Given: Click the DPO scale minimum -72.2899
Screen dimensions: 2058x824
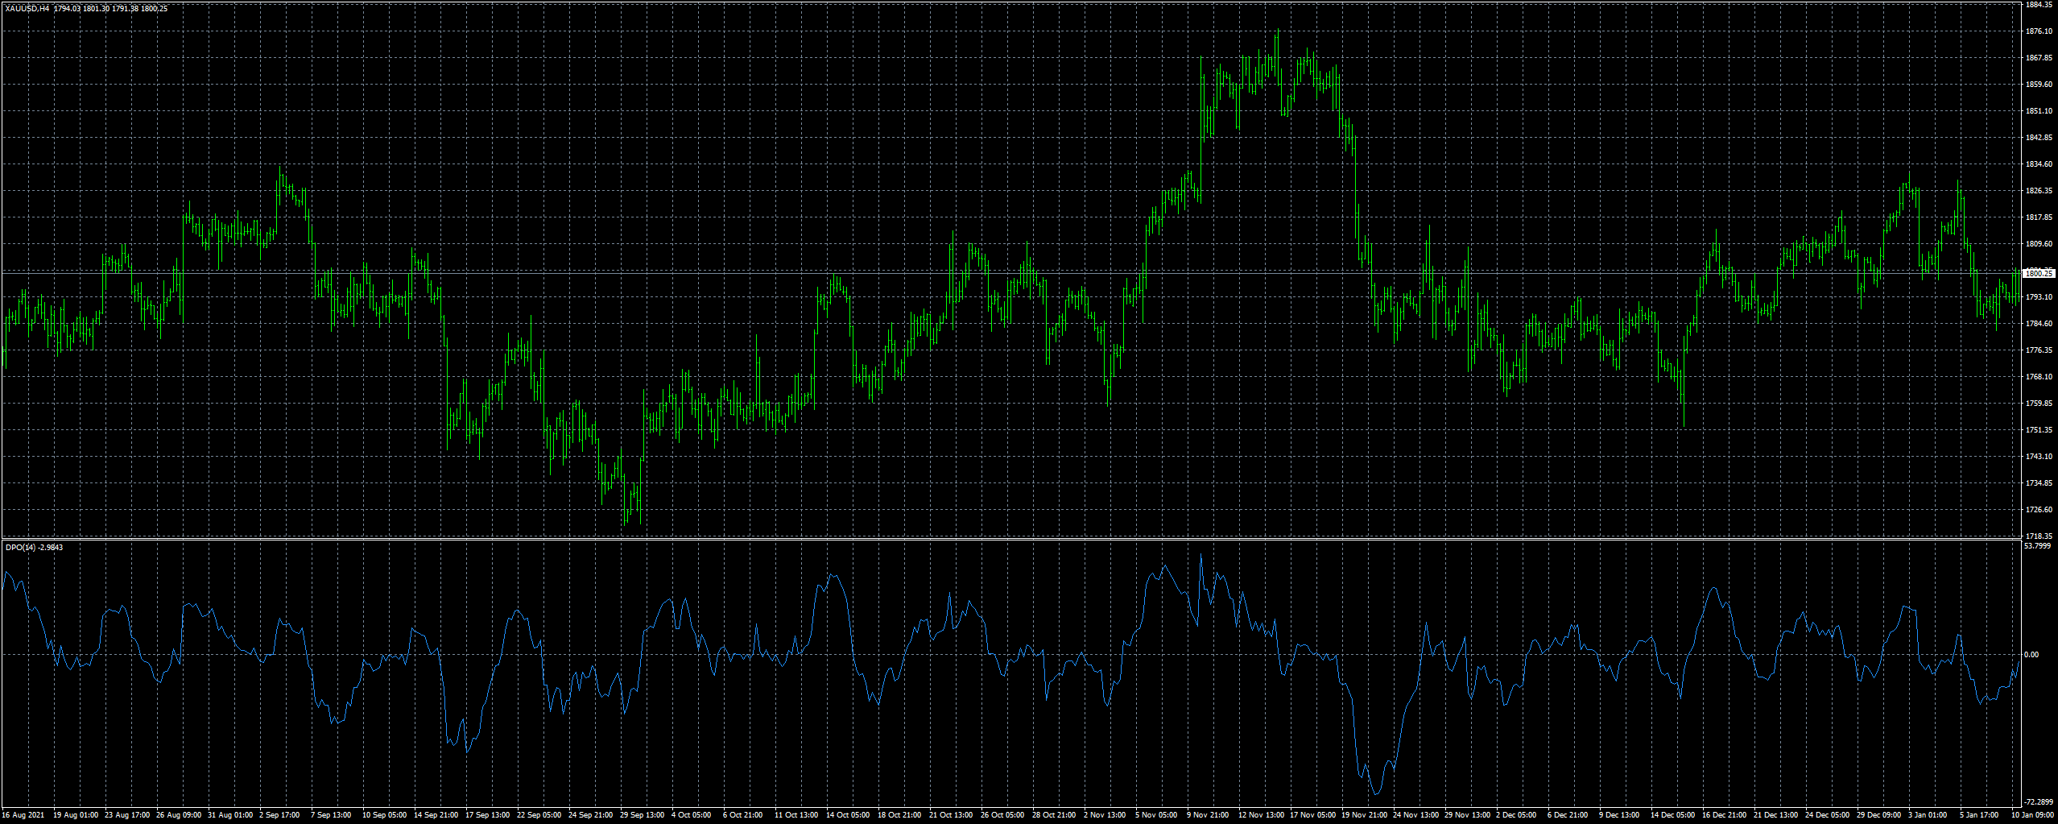Looking at the screenshot, I should (2039, 802).
